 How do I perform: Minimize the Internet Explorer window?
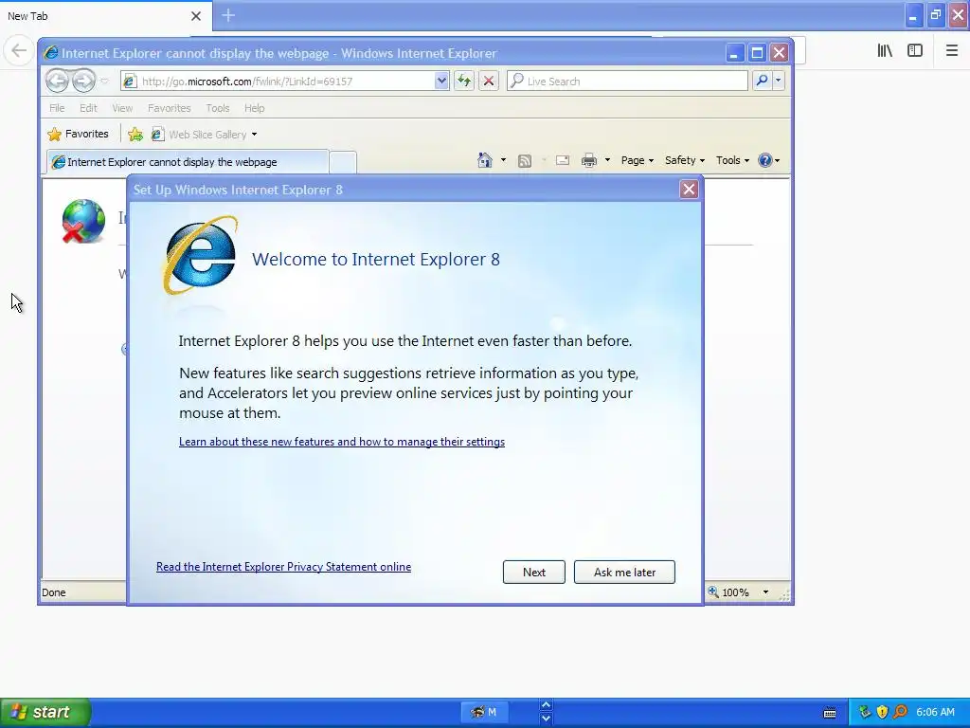(x=734, y=53)
